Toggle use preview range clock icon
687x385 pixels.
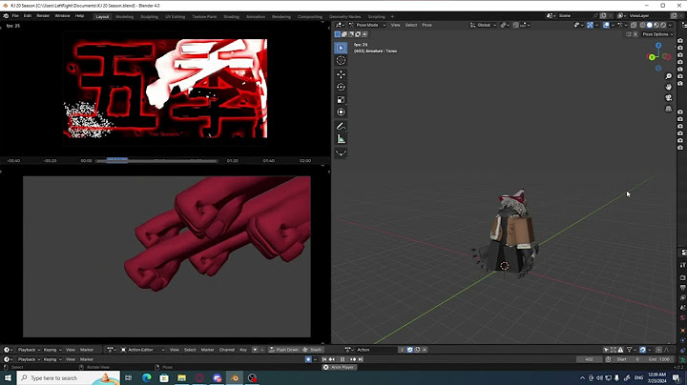point(608,359)
